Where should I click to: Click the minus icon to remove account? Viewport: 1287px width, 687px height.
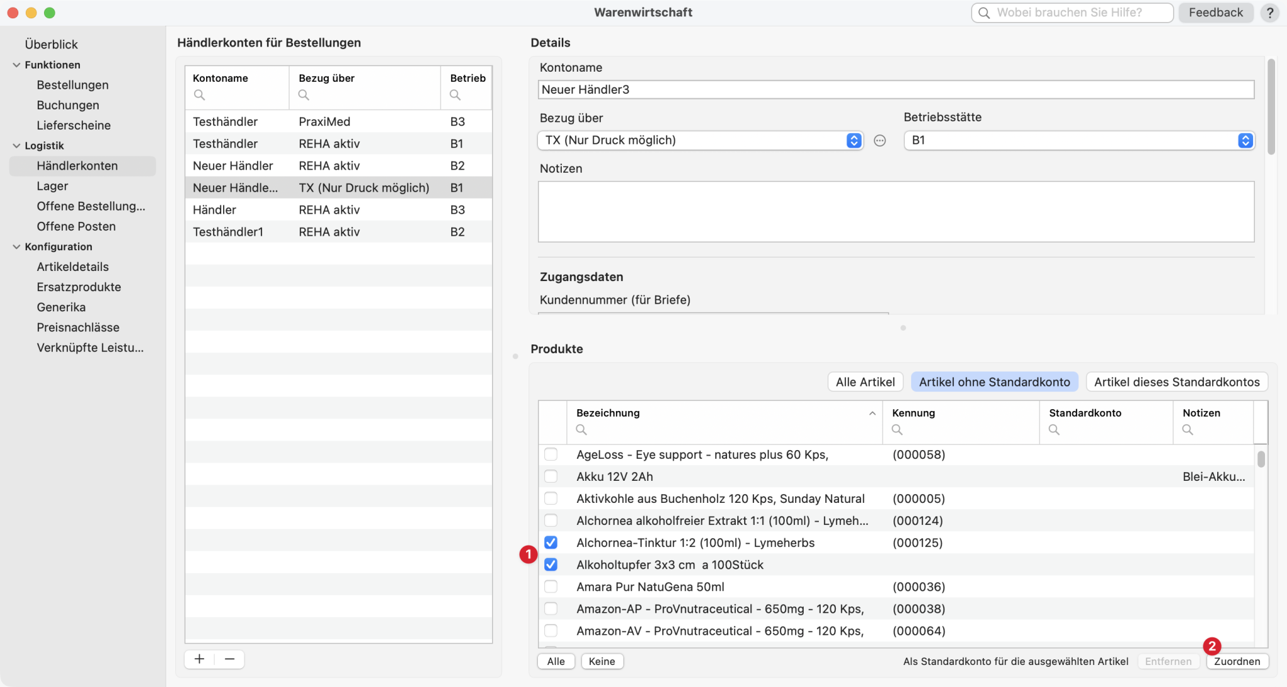click(x=229, y=659)
